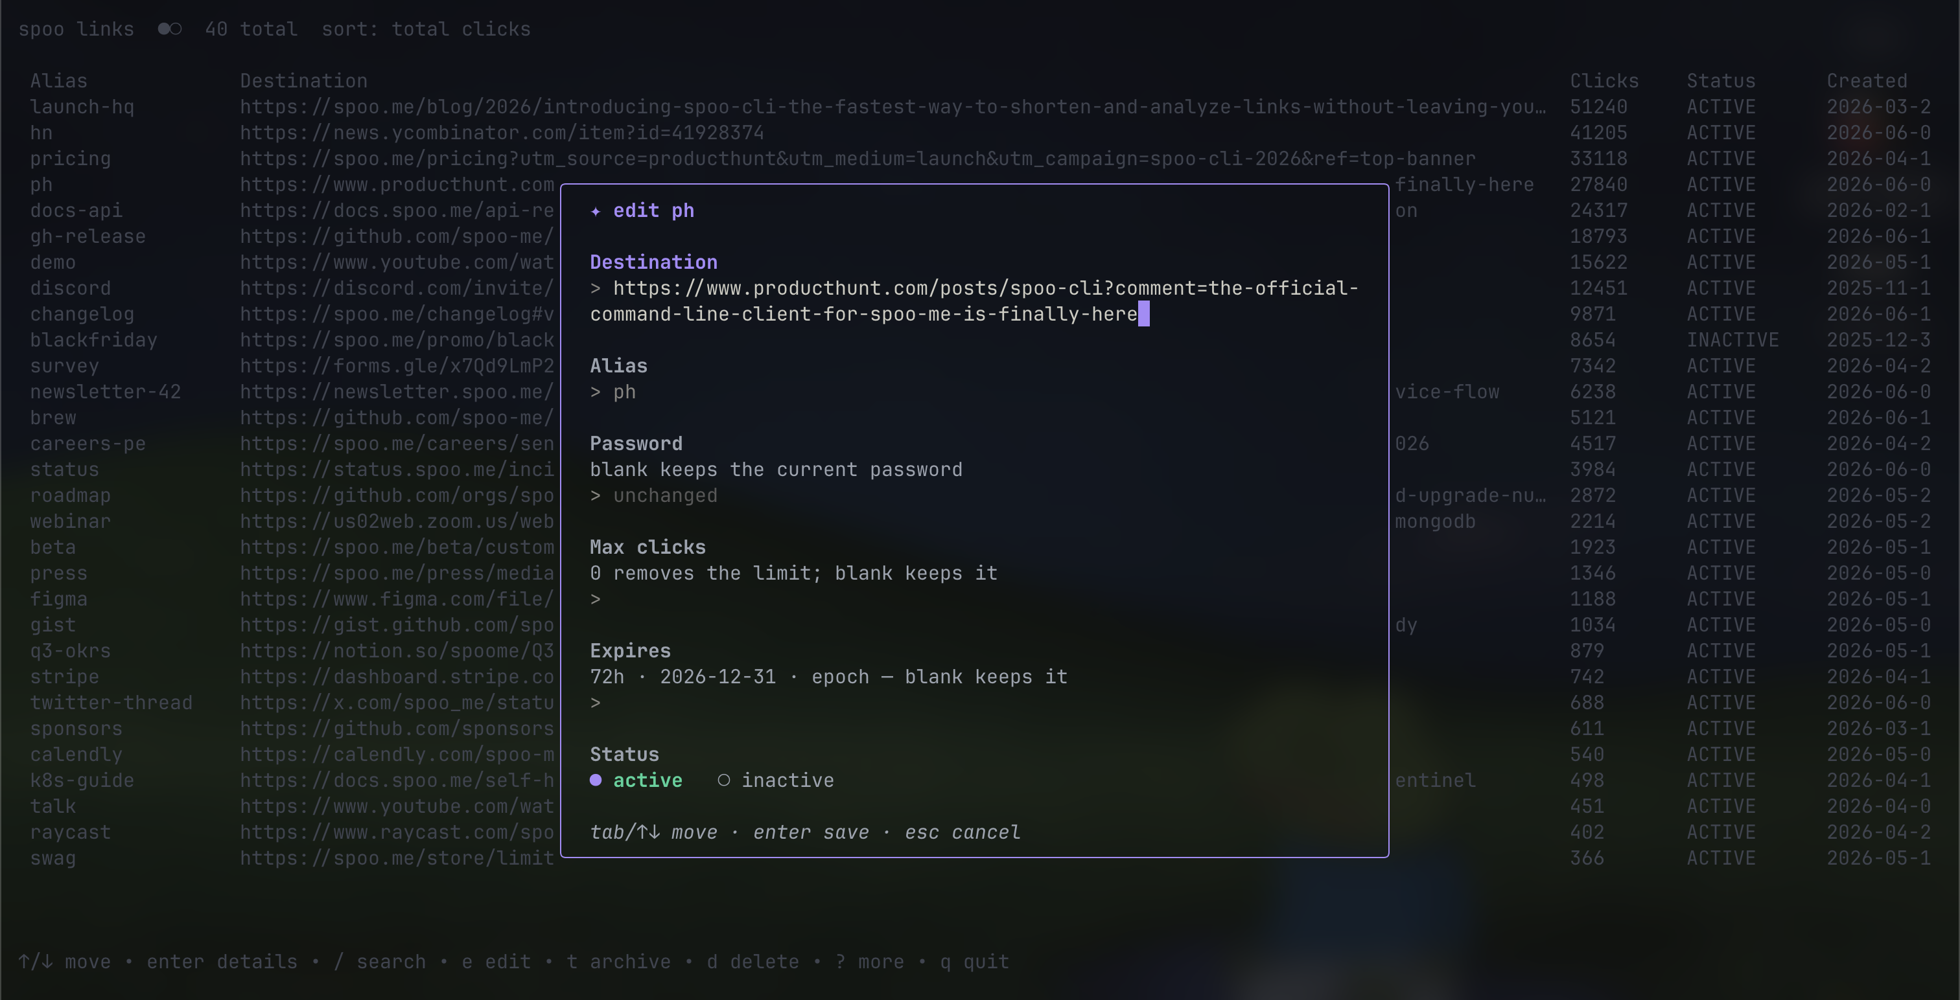The image size is (1960, 1000).
Task: Select the active status radio option
Action: [636, 780]
